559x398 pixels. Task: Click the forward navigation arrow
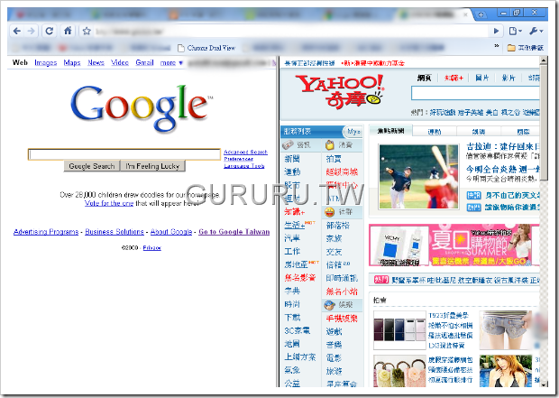click(x=32, y=31)
